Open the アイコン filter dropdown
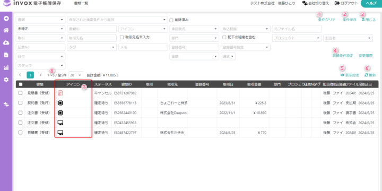This screenshot has height=191, width=382. tap(143, 29)
